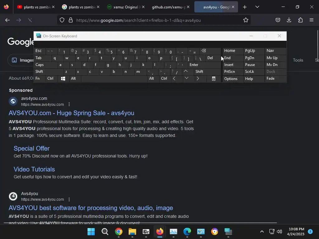Open File Explorer from the taskbar
The image size is (319, 239).
pos(132,232)
